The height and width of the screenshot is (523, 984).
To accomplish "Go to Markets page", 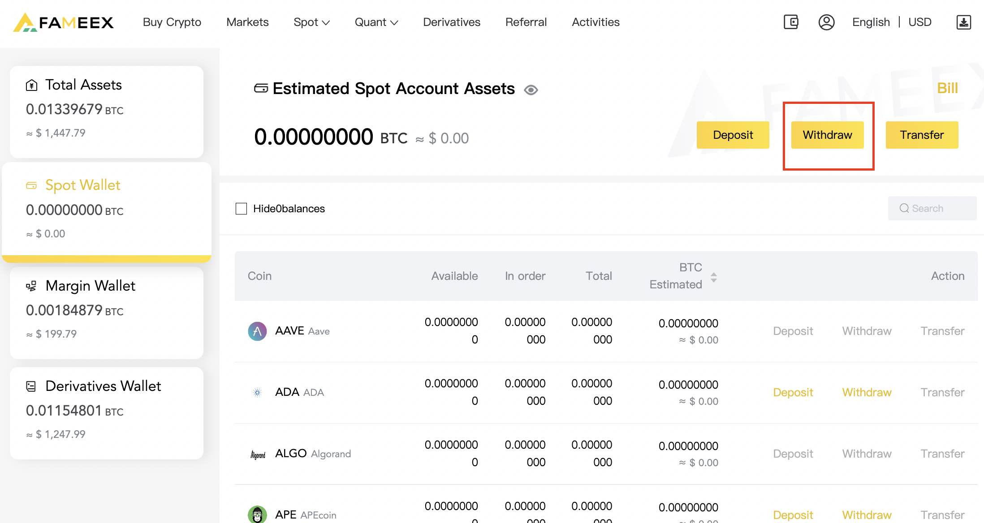I will (247, 22).
